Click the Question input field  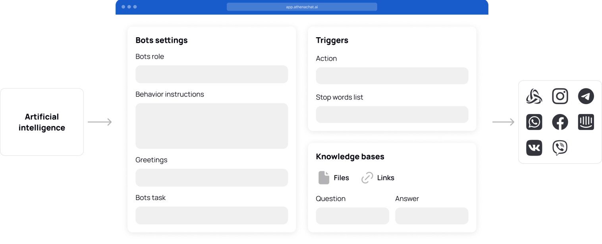coord(352,216)
